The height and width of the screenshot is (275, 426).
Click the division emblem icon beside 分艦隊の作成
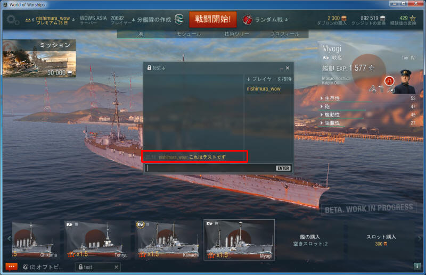(x=178, y=20)
